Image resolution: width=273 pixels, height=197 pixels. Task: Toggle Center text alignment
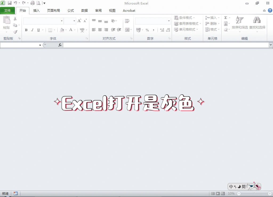pos(100,30)
